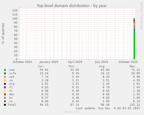Click the % of queries axis label

click(x=3, y=33)
